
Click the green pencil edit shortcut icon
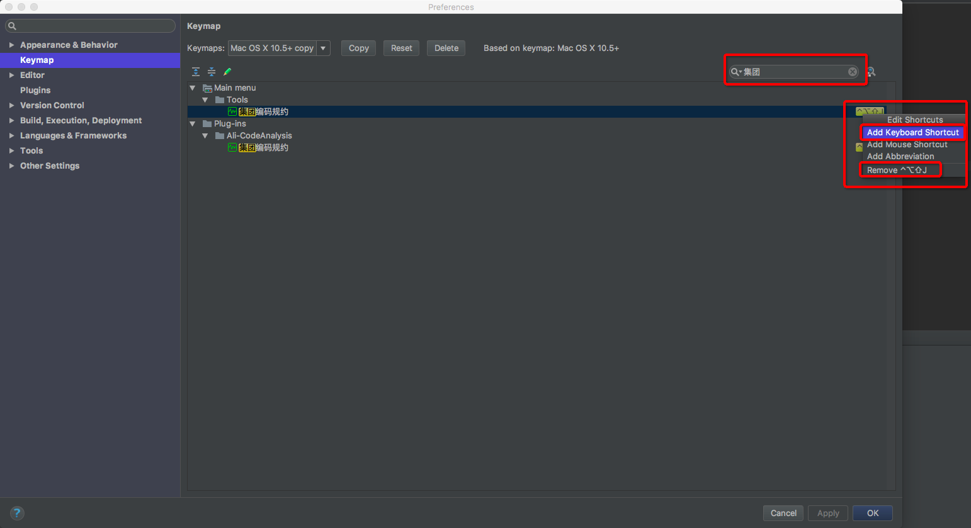227,72
